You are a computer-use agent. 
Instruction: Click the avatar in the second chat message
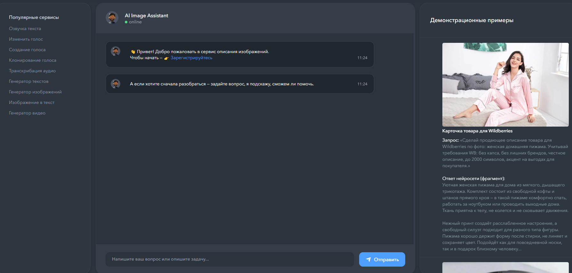[116, 84]
